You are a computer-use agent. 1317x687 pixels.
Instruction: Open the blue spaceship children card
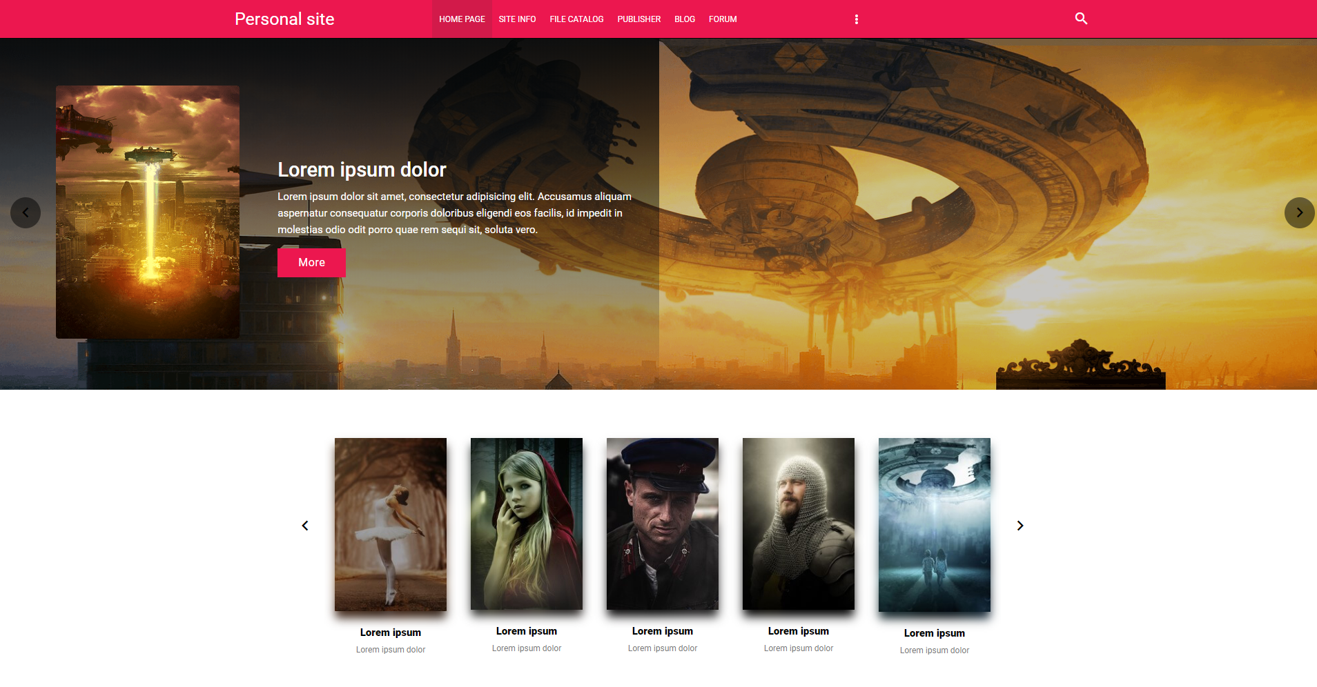[935, 524]
